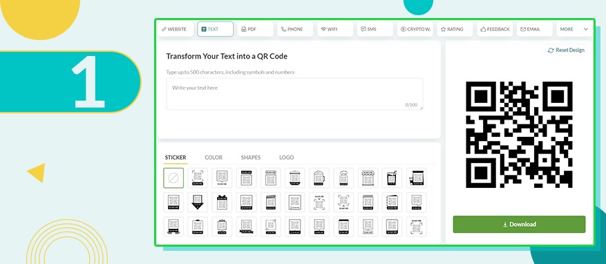The height and width of the screenshot is (264, 606).
Task: Expand the MORE QR types dropdown
Action: (x=574, y=29)
